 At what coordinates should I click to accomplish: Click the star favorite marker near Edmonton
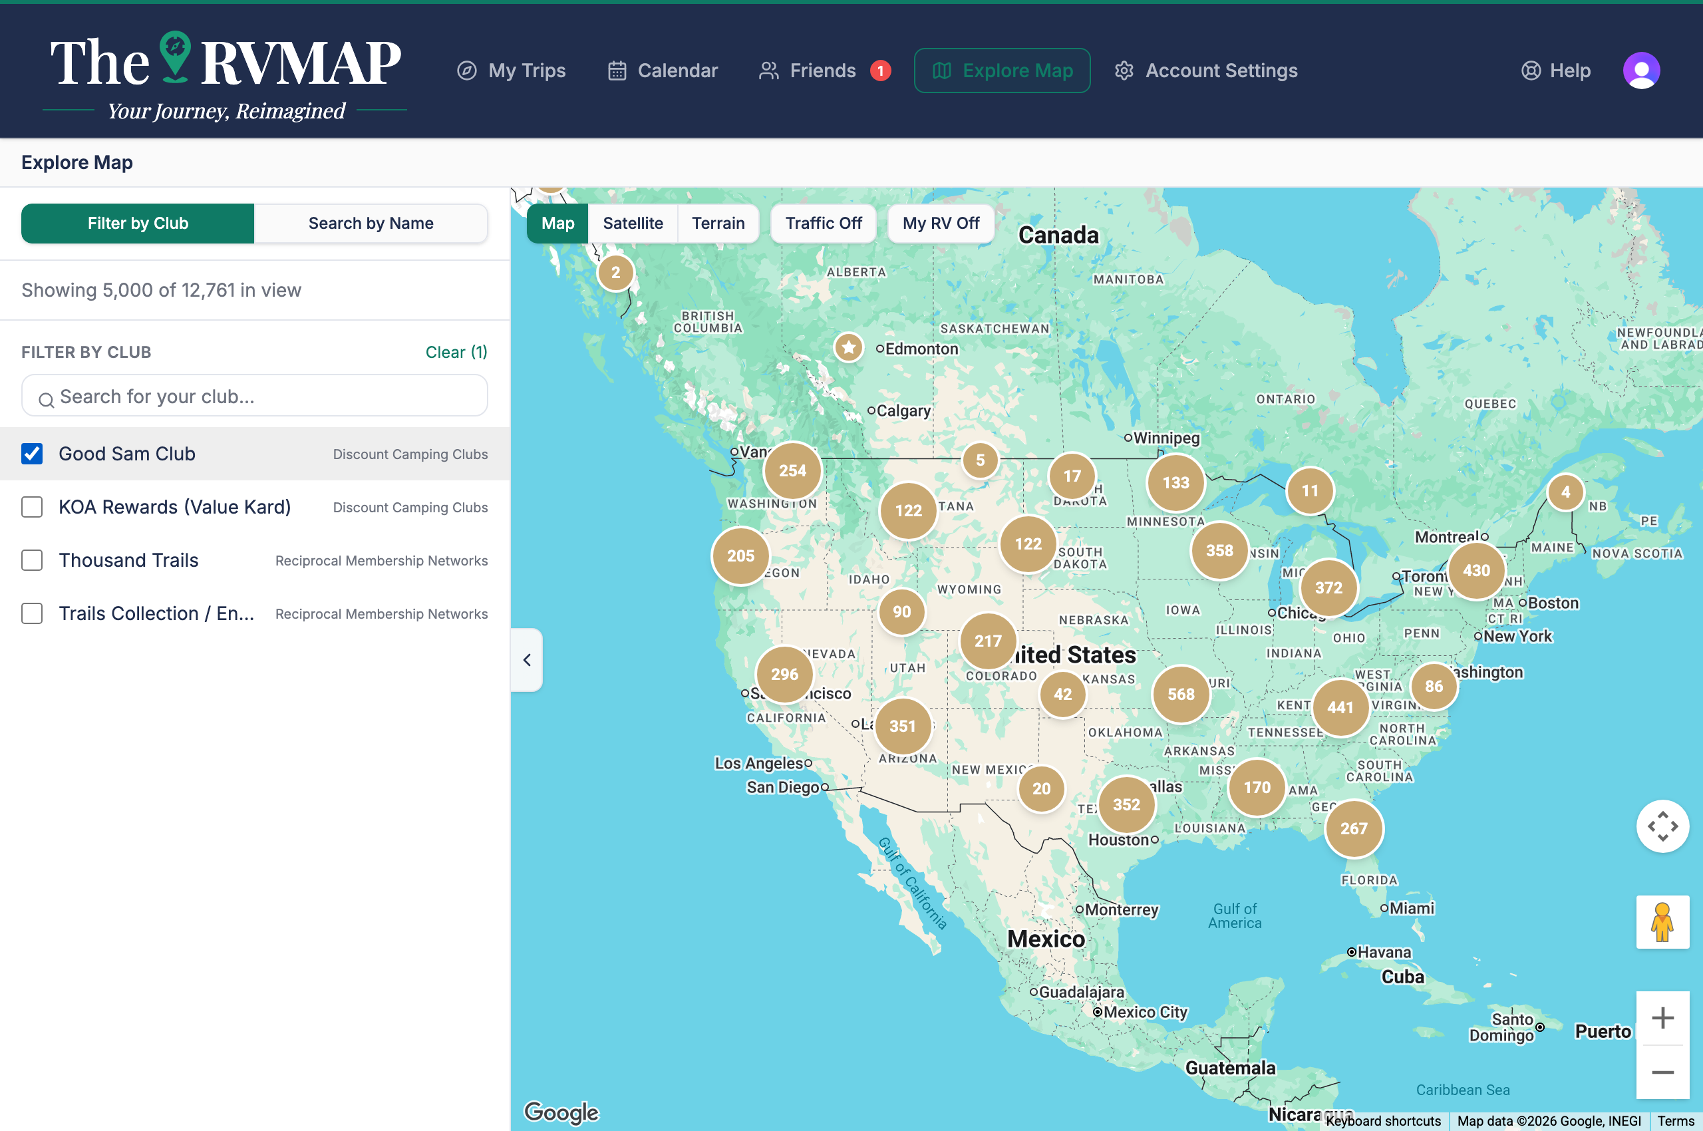pos(849,348)
